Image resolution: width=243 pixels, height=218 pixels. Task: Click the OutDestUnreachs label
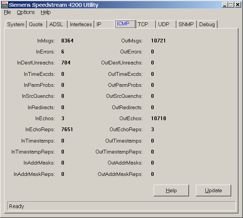[x=122, y=63]
